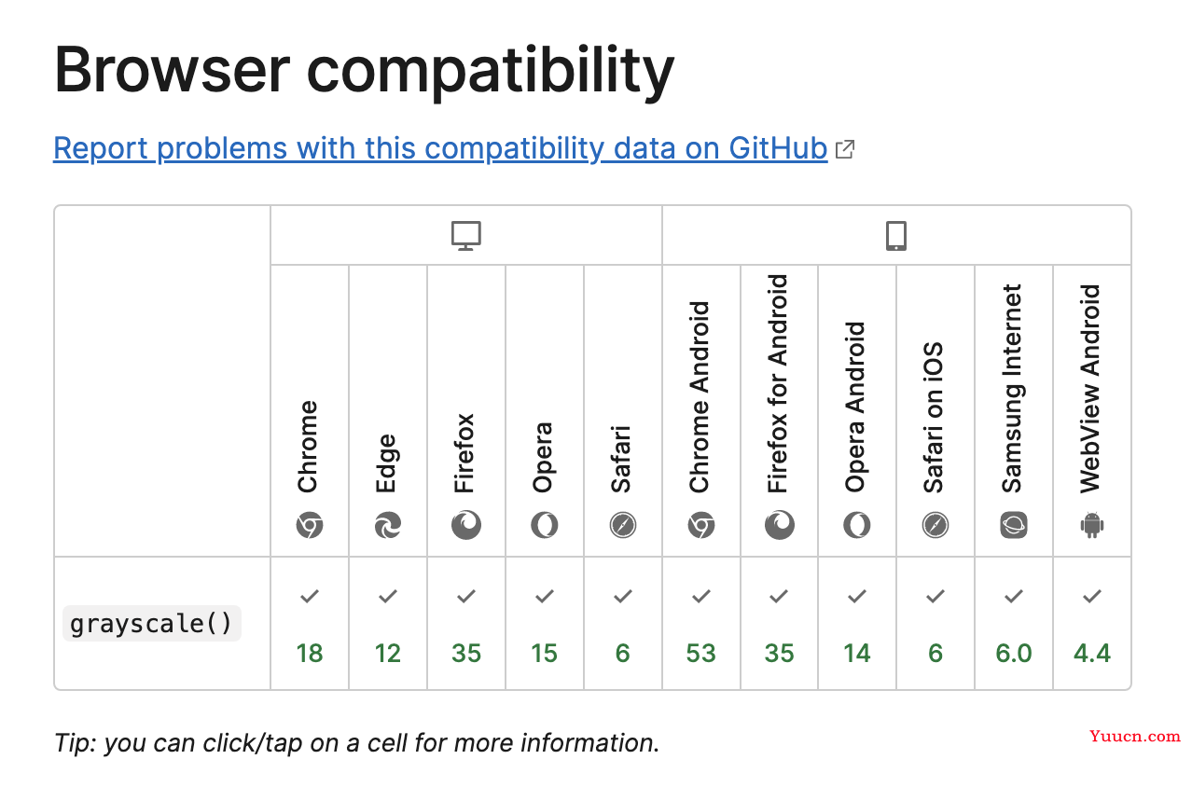Image resolution: width=1192 pixels, height=787 pixels.
Task: Open the Samsung Internet 6.0 support cell
Action: (1014, 624)
